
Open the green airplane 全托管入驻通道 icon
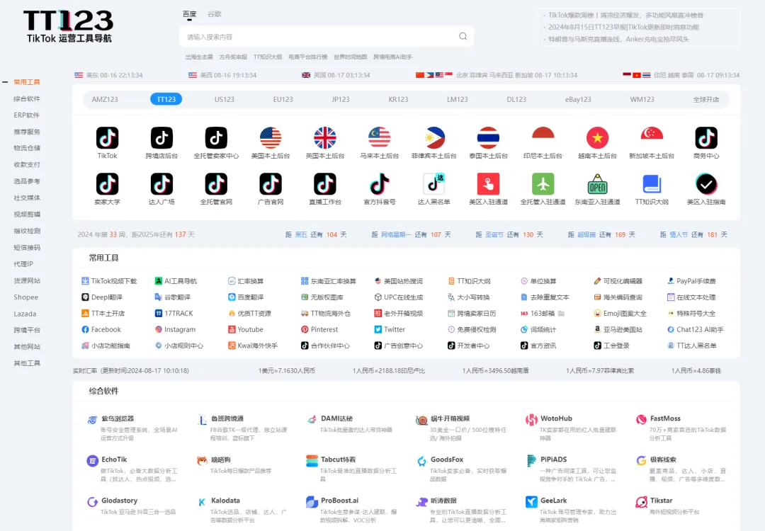click(543, 184)
